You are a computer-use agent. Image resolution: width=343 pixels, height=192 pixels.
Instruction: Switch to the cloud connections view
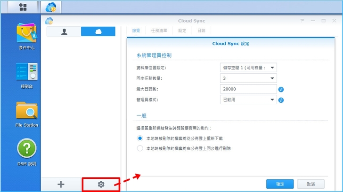[98, 31]
